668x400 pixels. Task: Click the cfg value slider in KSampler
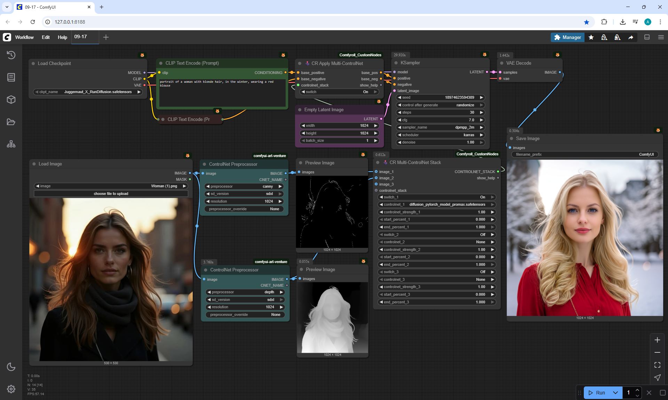coord(440,120)
